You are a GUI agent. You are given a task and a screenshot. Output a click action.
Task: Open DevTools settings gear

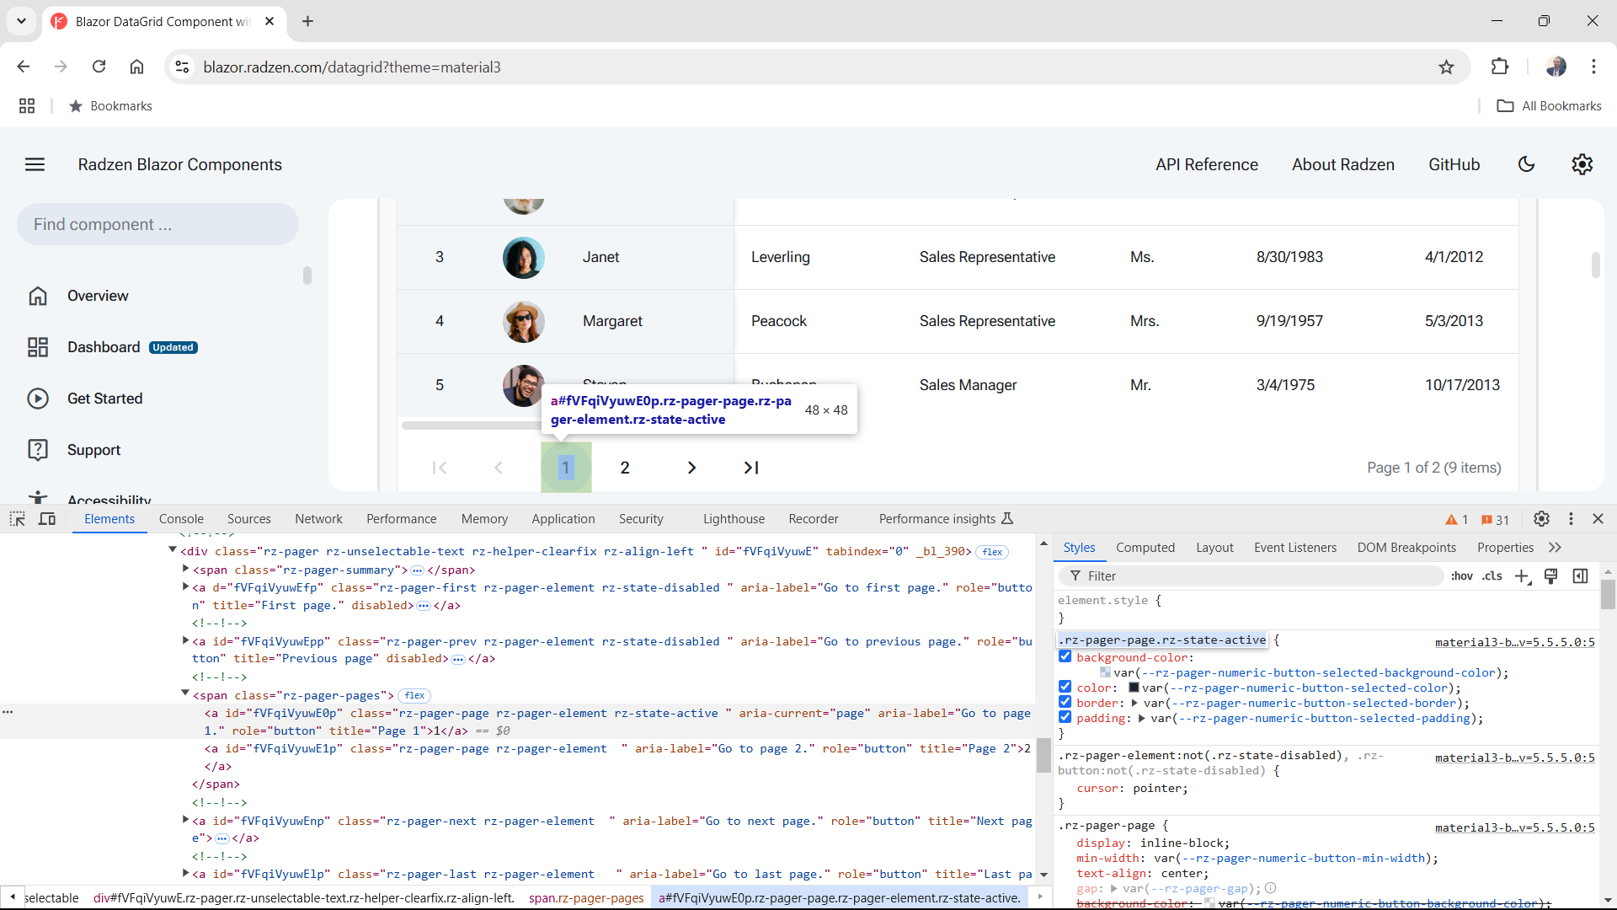click(x=1543, y=519)
